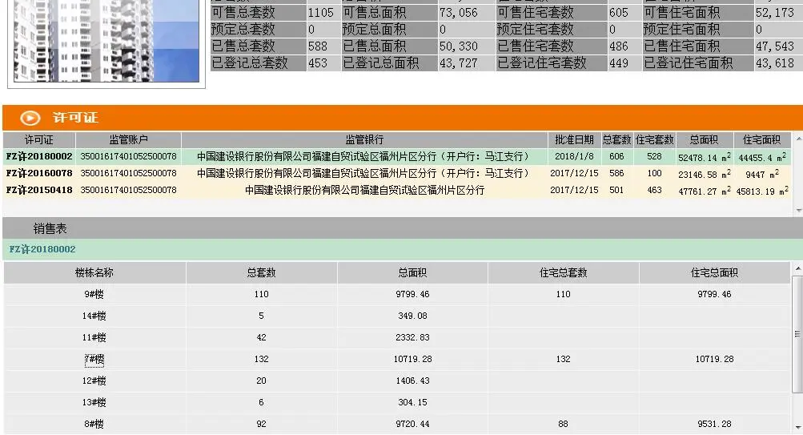803x435 pixels.
Task: Click the sales table scrollbar thumb
Action: (x=797, y=334)
